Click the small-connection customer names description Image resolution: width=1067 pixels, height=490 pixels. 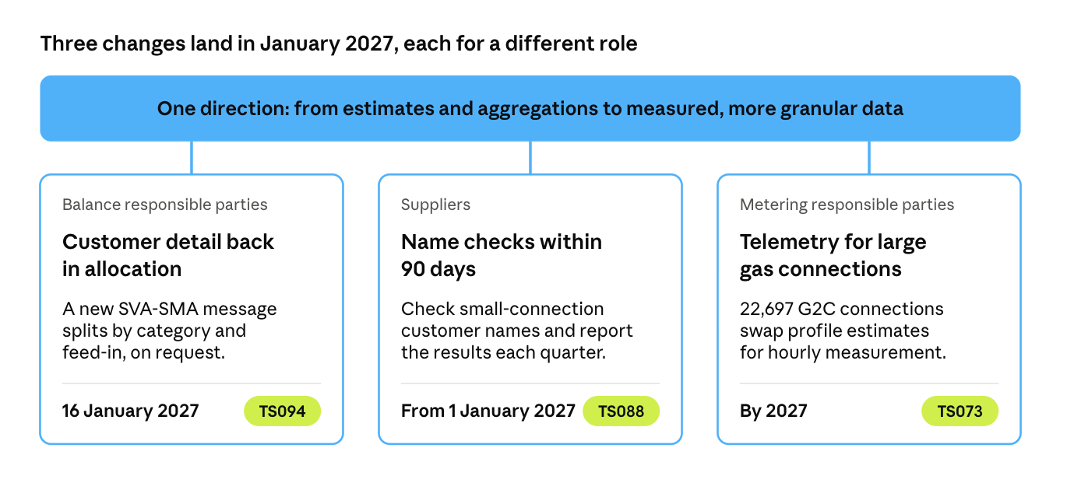517,331
